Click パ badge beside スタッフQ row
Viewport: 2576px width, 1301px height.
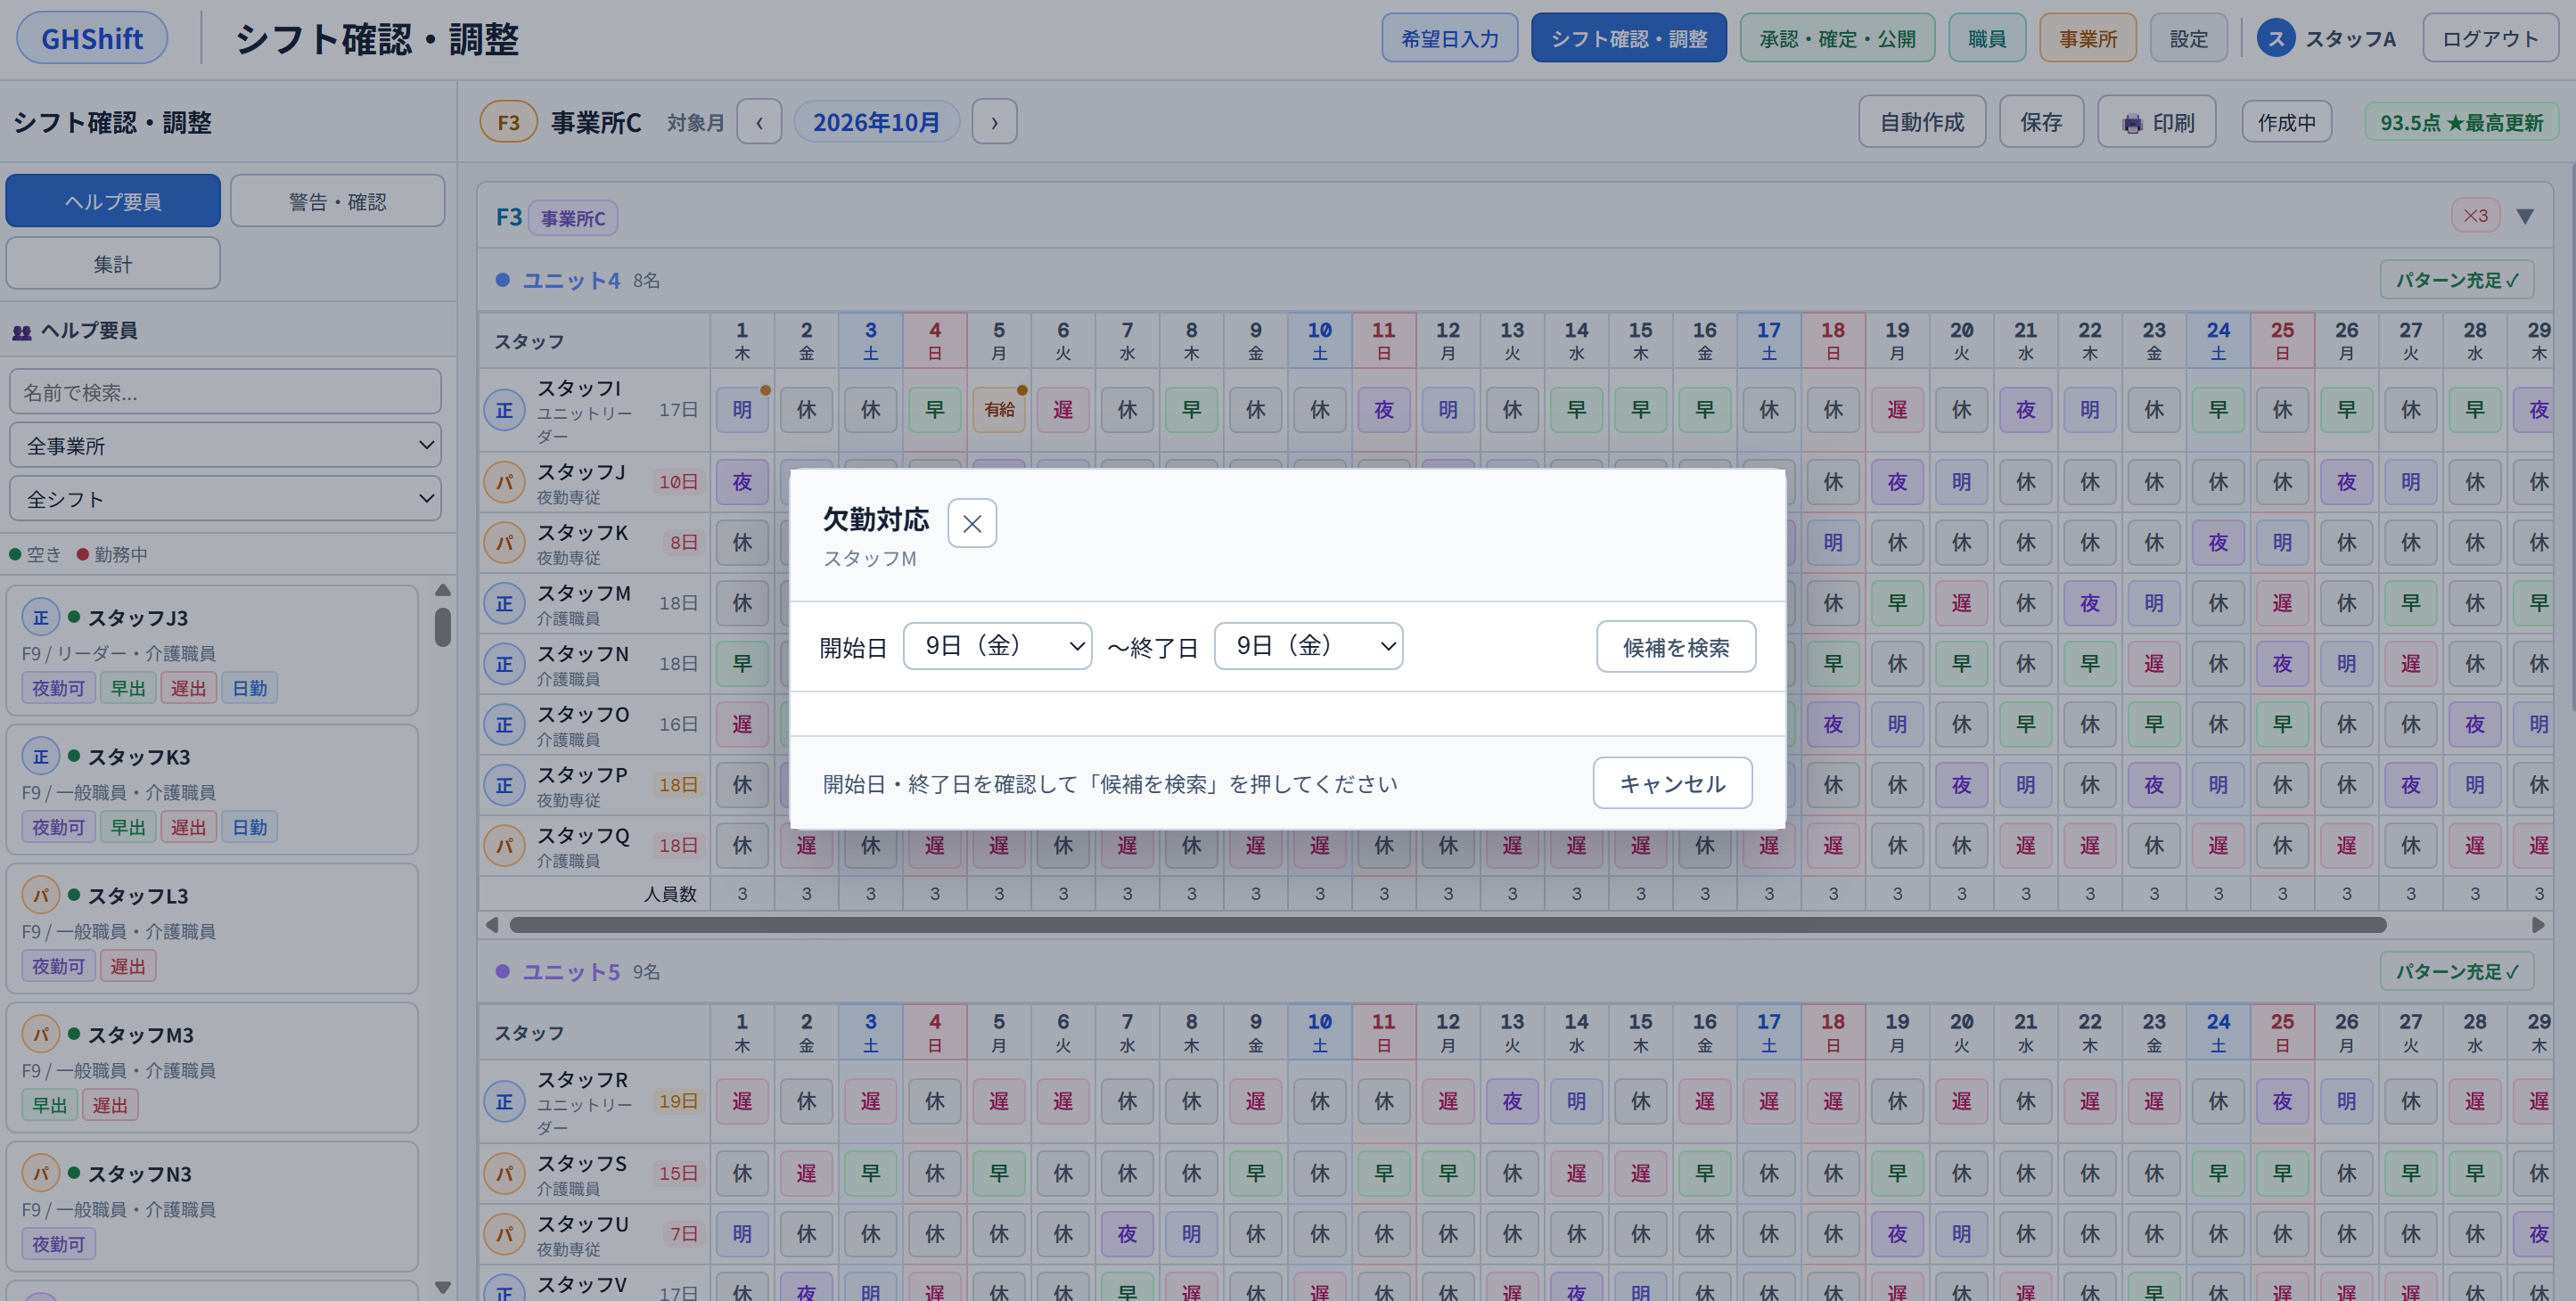pyautogui.click(x=504, y=845)
